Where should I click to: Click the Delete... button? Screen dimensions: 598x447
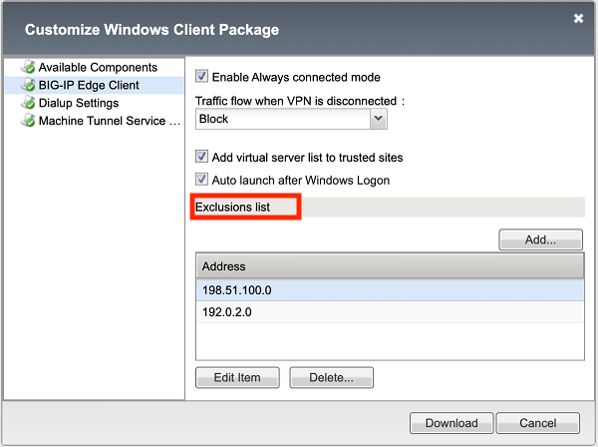[331, 377]
